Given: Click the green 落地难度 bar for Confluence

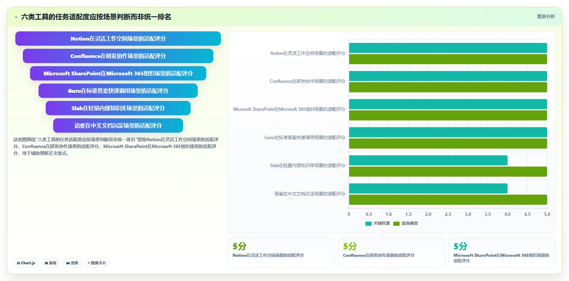Looking at the screenshot, I should [x=448, y=87].
